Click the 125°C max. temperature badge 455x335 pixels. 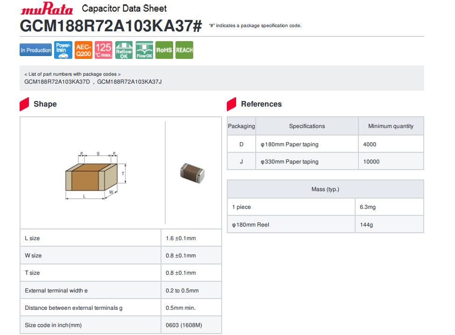(104, 50)
